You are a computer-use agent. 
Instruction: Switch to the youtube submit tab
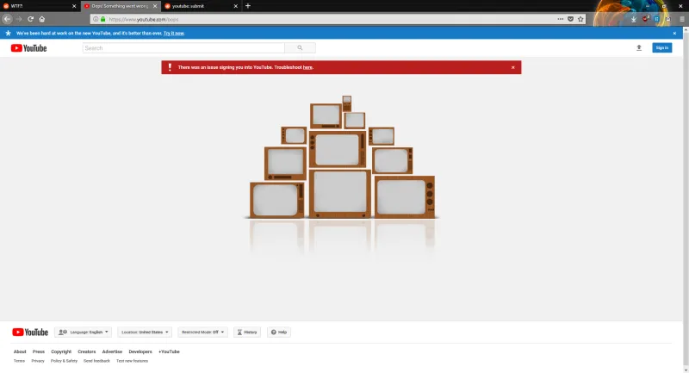tap(198, 5)
